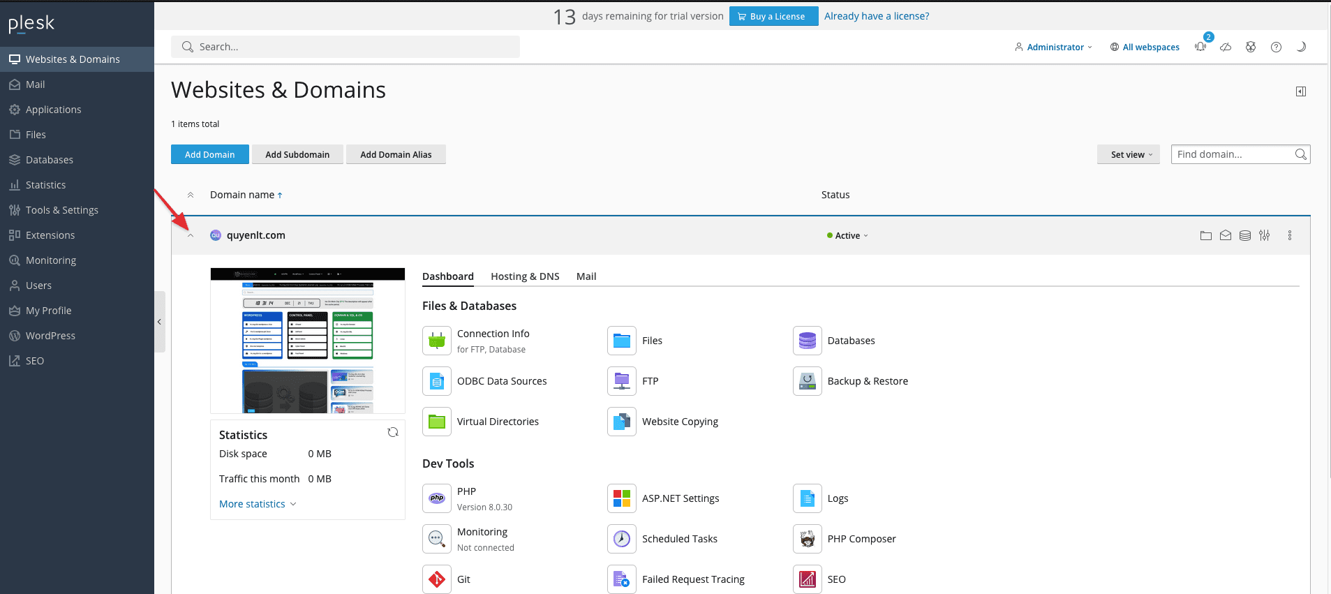Open the ASP.NET Settings icon

point(622,498)
